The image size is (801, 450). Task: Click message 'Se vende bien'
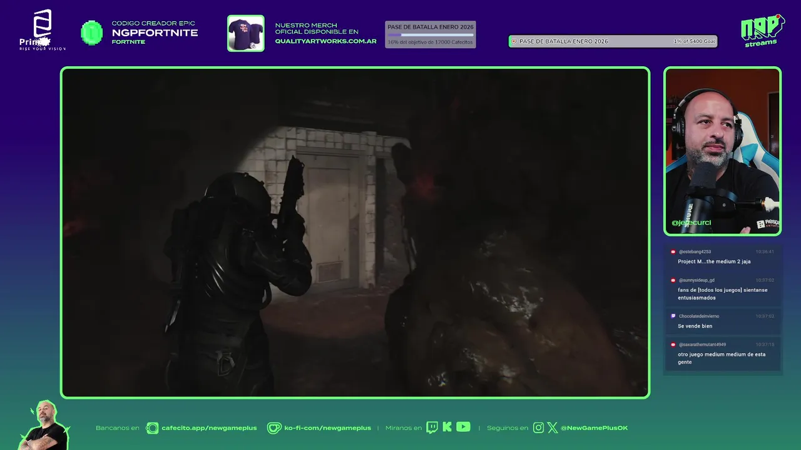(x=695, y=326)
